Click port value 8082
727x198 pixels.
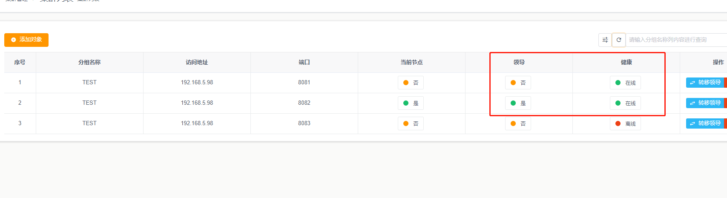[304, 103]
